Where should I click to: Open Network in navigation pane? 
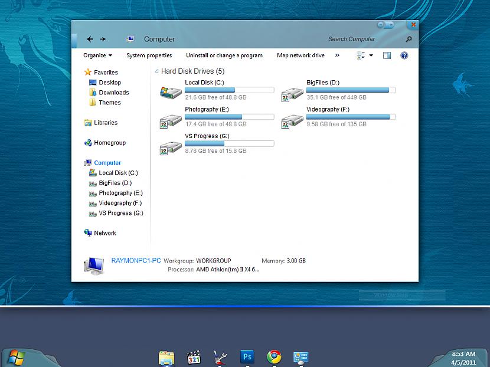(x=105, y=233)
